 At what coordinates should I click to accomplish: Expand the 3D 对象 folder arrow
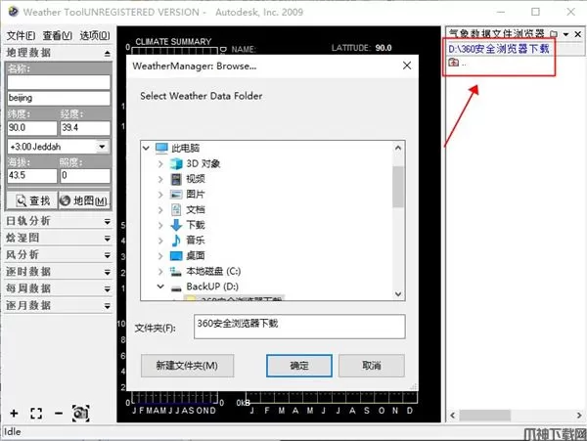pyautogui.click(x=160, y=164)
